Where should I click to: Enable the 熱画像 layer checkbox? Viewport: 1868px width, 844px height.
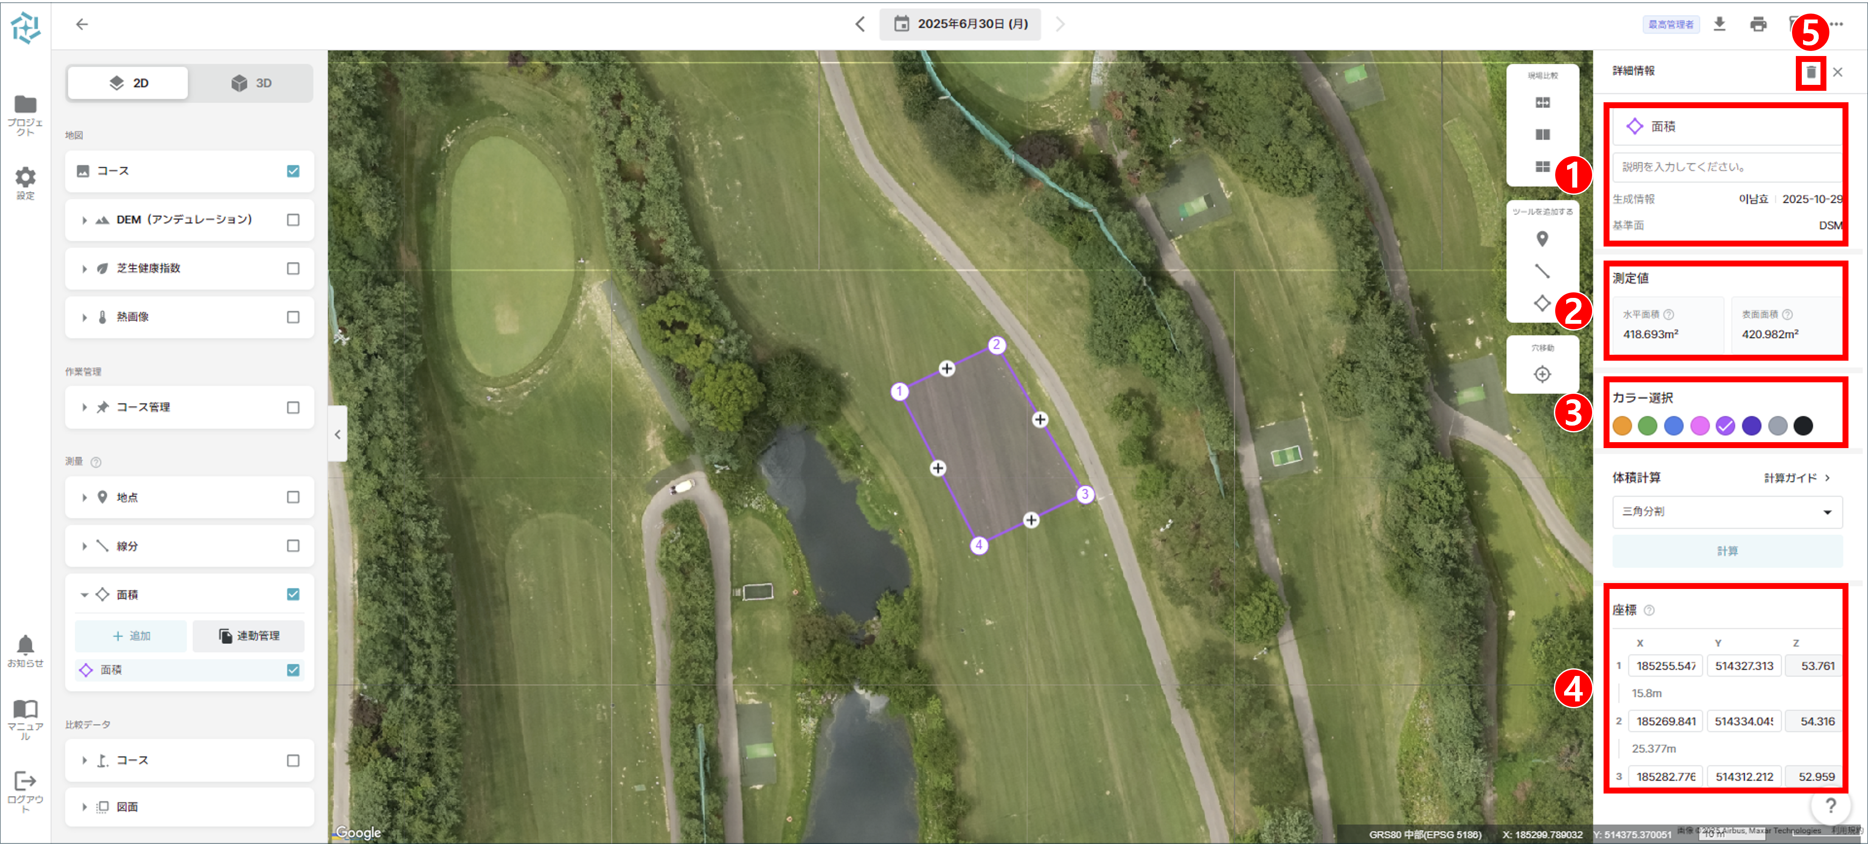293,317
